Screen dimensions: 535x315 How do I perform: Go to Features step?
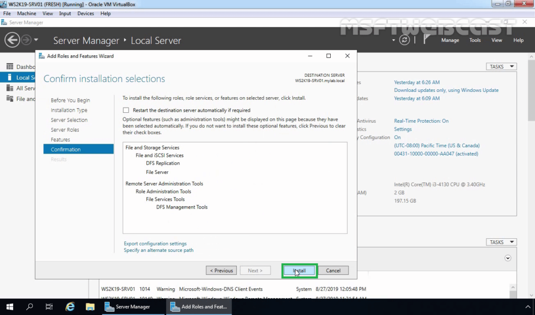[x=61, y=139]
